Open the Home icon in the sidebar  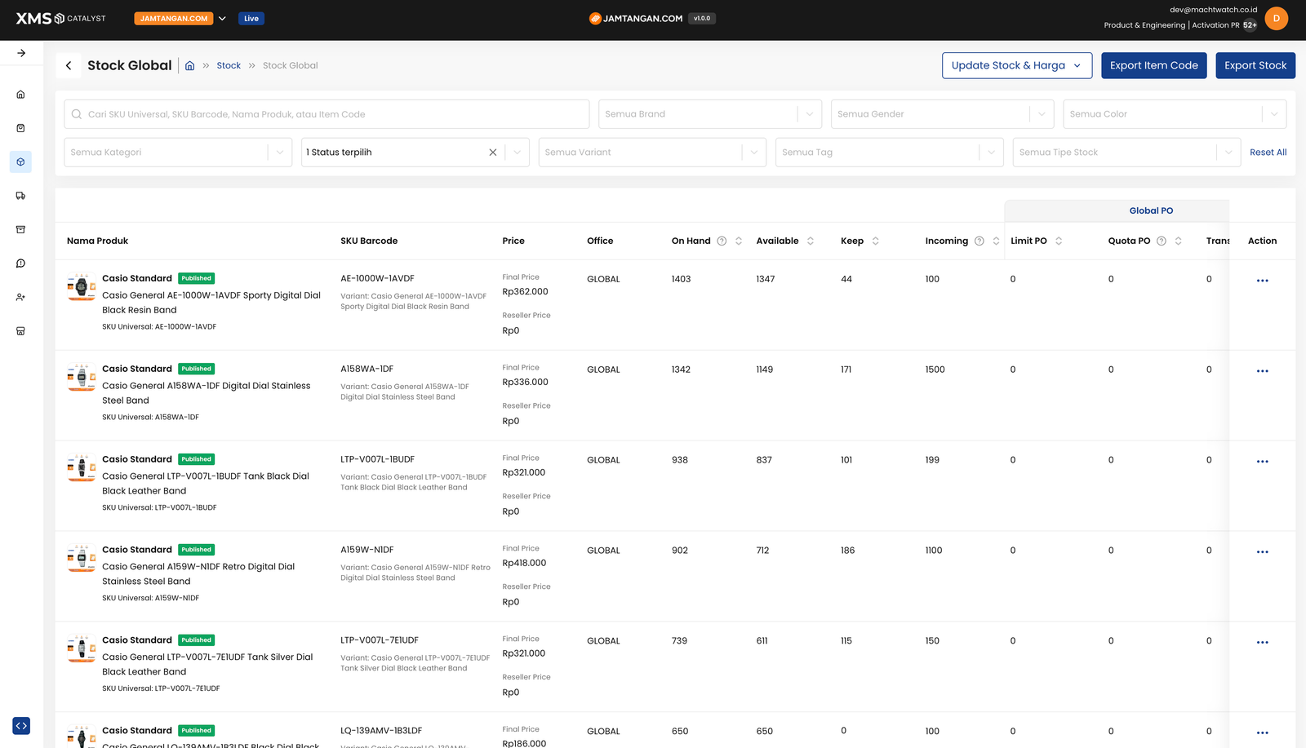[21, 95]
